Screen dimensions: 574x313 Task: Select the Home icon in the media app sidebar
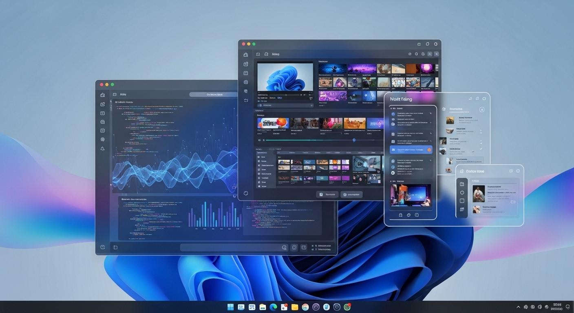[x=246, y=54]
